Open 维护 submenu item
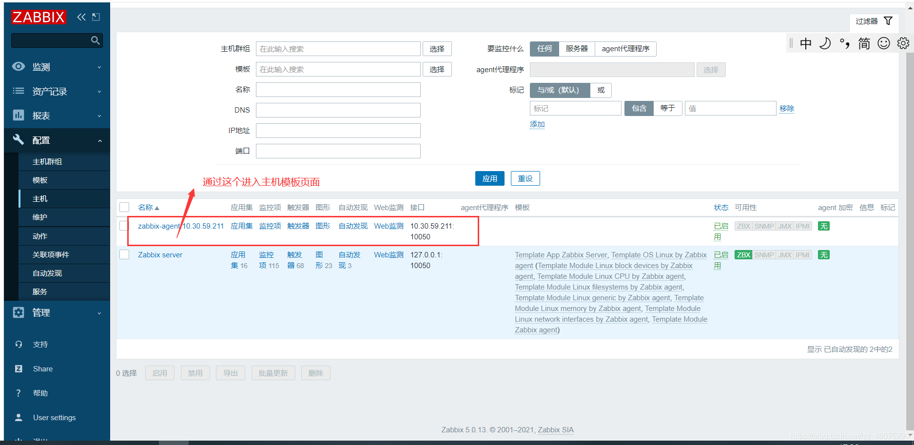 [64, 217]
